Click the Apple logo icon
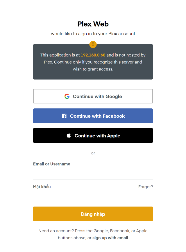The width and height of the screenshot is (186, 252). pos(69,135)
